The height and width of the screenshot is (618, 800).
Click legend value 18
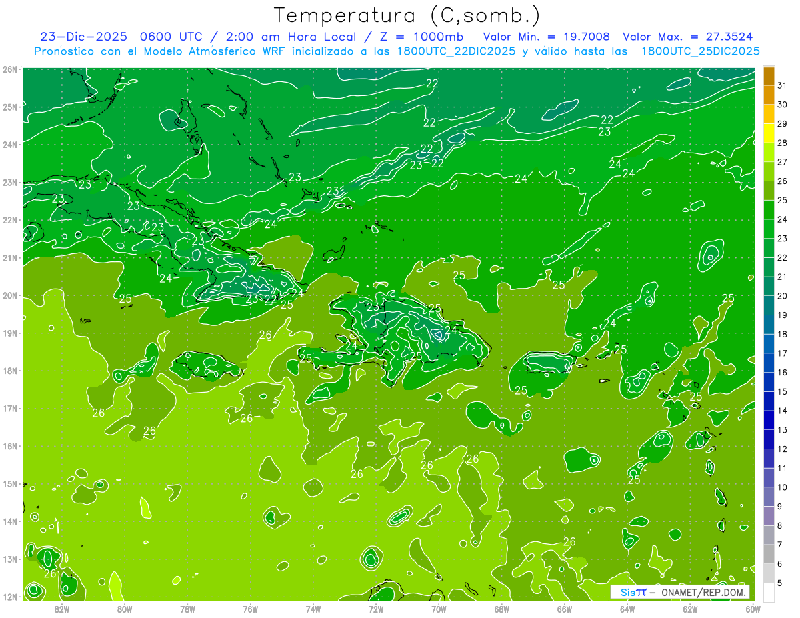tap(782, 334)
